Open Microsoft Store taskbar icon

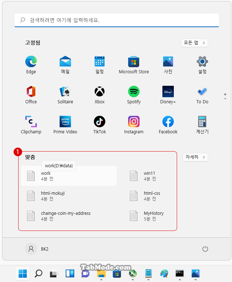[x=117, y=274]
